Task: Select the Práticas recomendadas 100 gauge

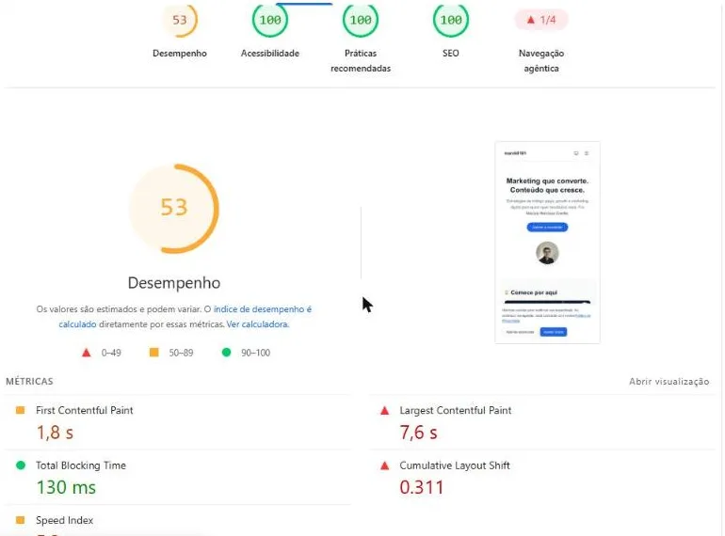Action: pos(361,20)
